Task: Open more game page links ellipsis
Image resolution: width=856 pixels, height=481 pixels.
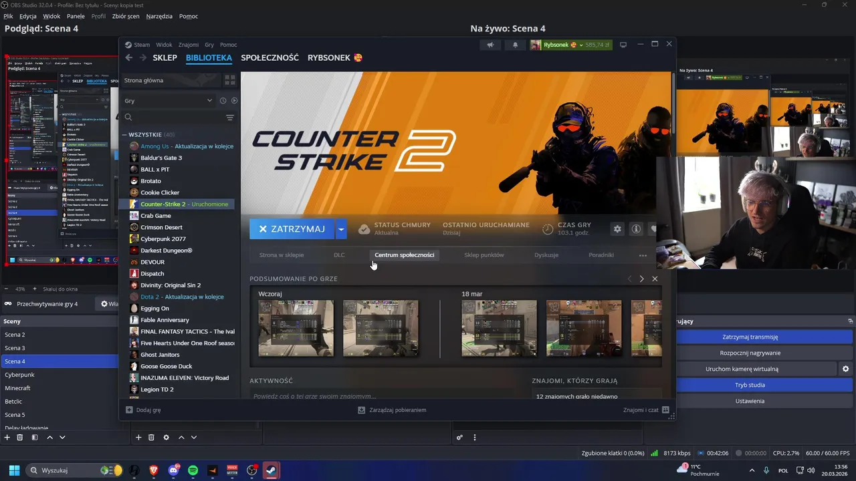Action: point(643,255)
